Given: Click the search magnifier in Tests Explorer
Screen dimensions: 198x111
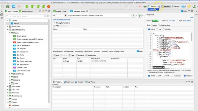Looking at the screenshot, I should (45, 16).
